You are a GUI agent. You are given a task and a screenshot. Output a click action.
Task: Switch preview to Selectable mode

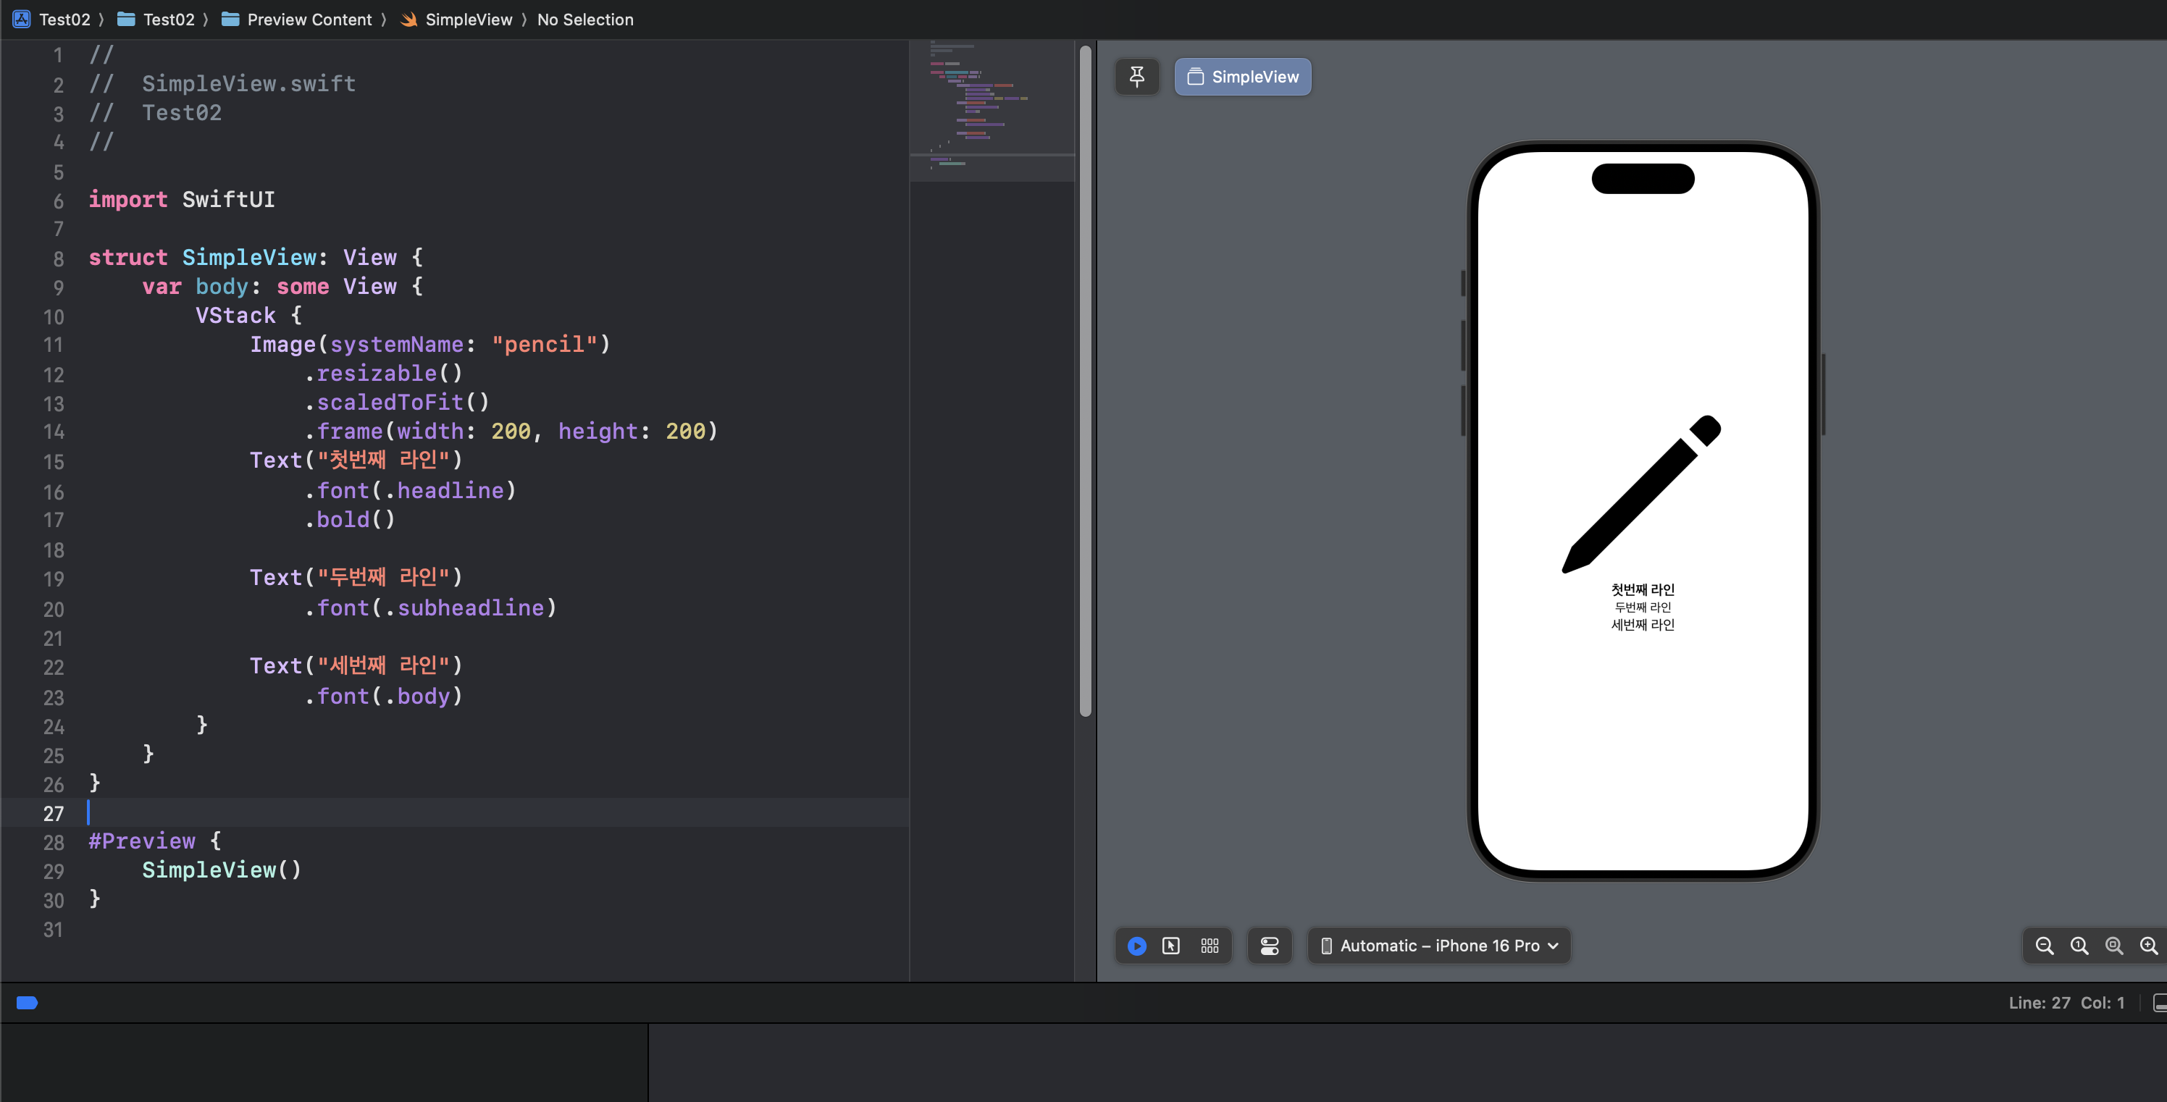point(1171,946)
